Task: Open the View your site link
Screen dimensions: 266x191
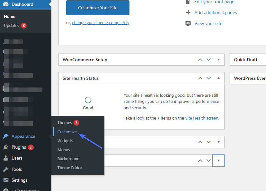Action: point(208,23)
